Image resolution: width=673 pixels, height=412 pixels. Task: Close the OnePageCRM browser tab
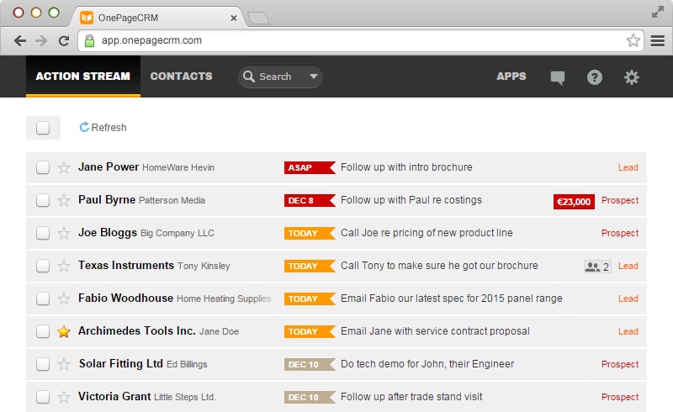[234, 18]
